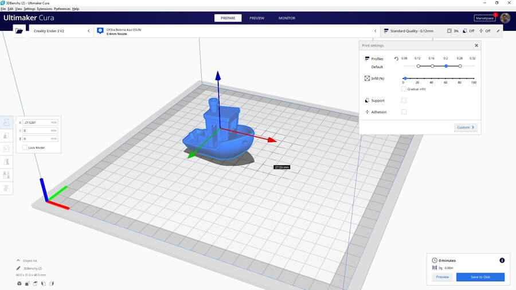The width and height of the screenshot is (516, 290).
Task: Click Save to Disk button
Action: tap(480, 277)
